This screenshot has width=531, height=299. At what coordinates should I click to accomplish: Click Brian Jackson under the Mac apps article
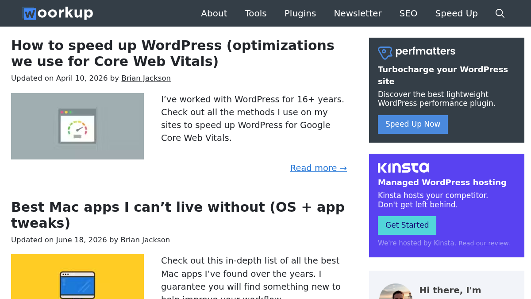(x=145, y=240)
